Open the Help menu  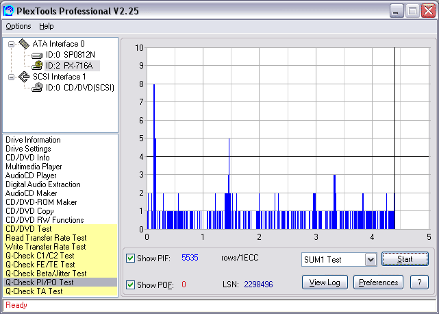46,26
